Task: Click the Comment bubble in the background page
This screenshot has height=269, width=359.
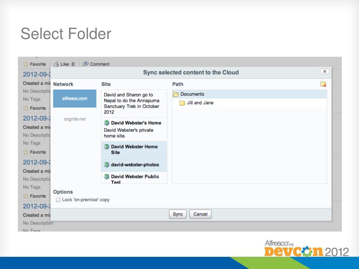Action: pyautogui.click(x=86, y=64)
